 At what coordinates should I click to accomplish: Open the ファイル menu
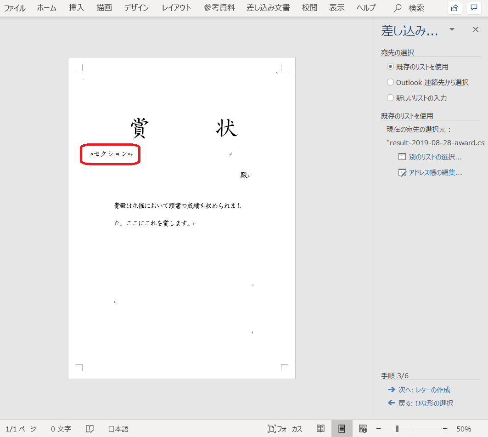(15, 8)
